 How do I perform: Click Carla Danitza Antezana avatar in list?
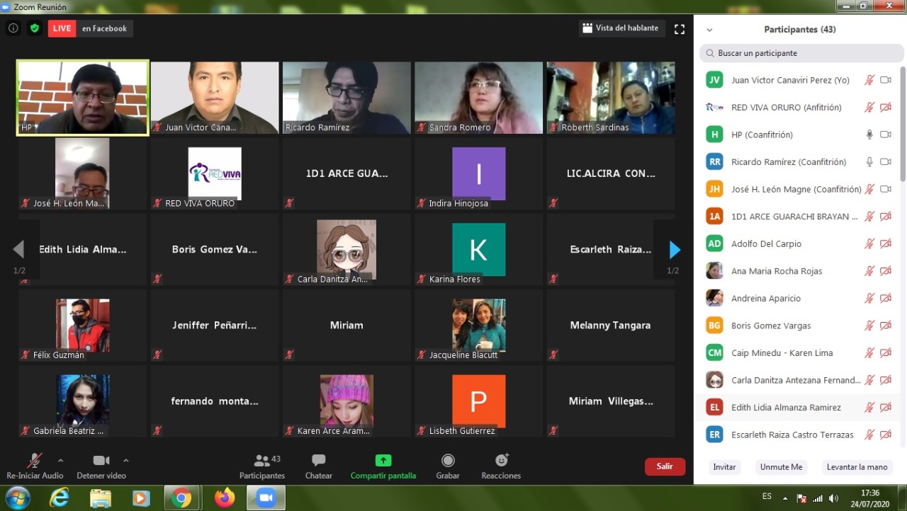pos(715,380)
